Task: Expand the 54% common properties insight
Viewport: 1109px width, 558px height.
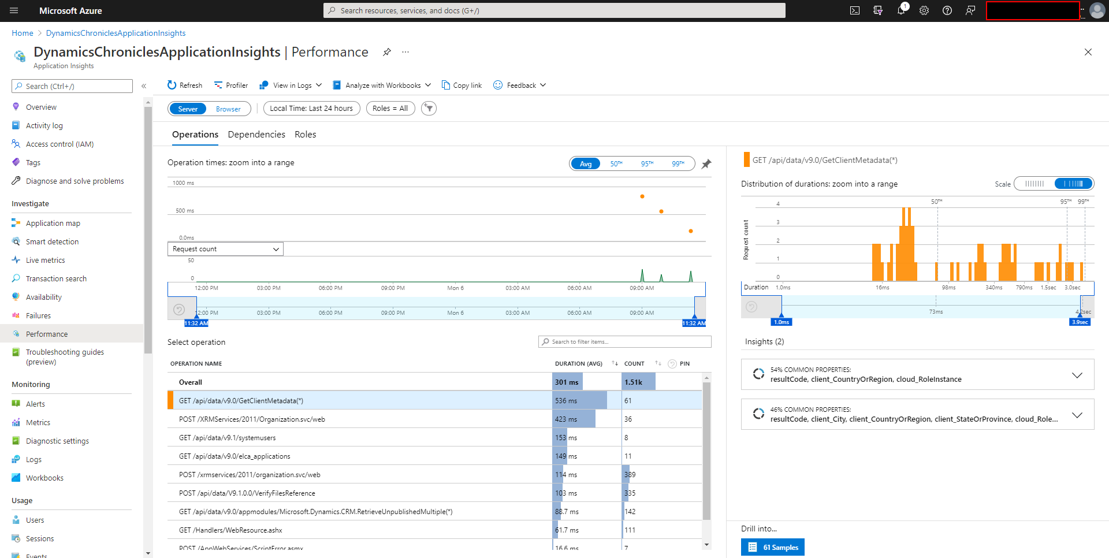Action: (x=1078, y=374)
